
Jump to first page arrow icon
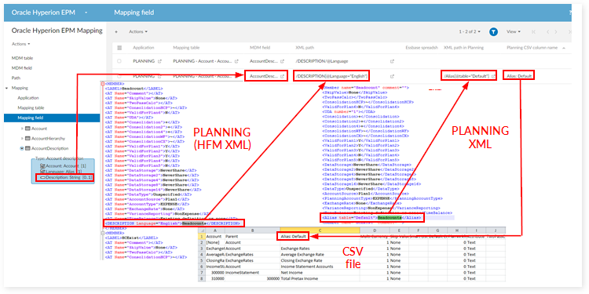(534, 32)
